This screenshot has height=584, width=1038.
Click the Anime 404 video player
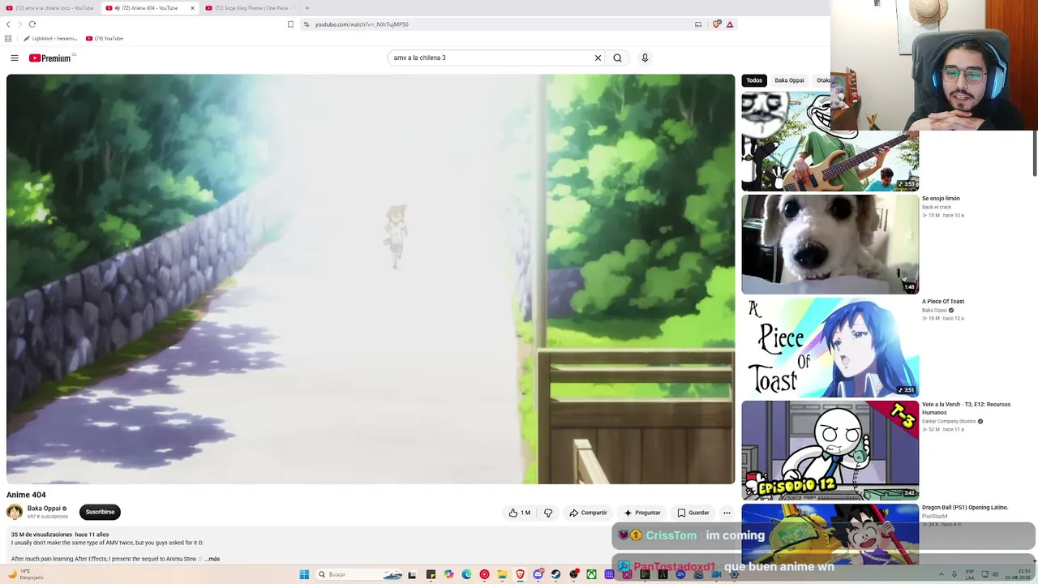coord(371,279)
